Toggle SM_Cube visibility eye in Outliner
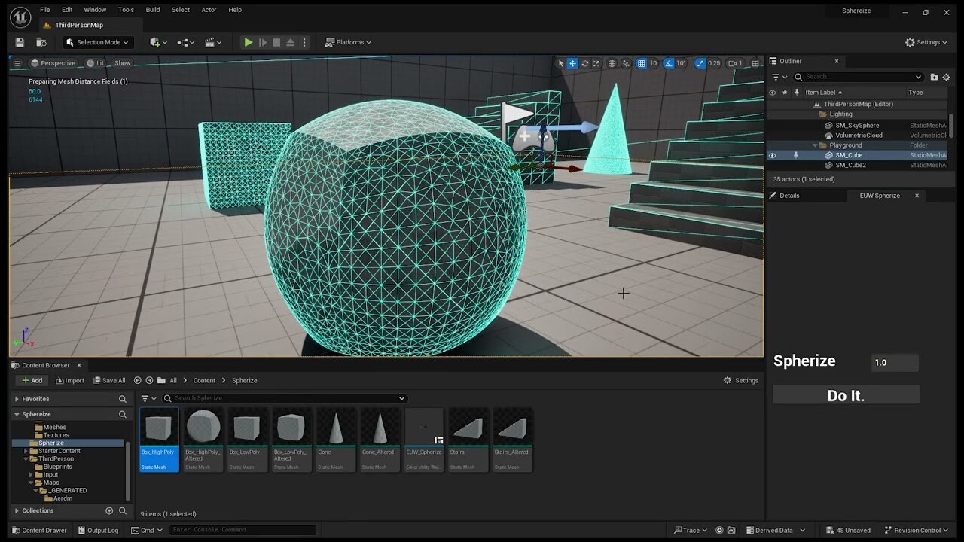Screen dimensions: 964x542 (772, 155)
